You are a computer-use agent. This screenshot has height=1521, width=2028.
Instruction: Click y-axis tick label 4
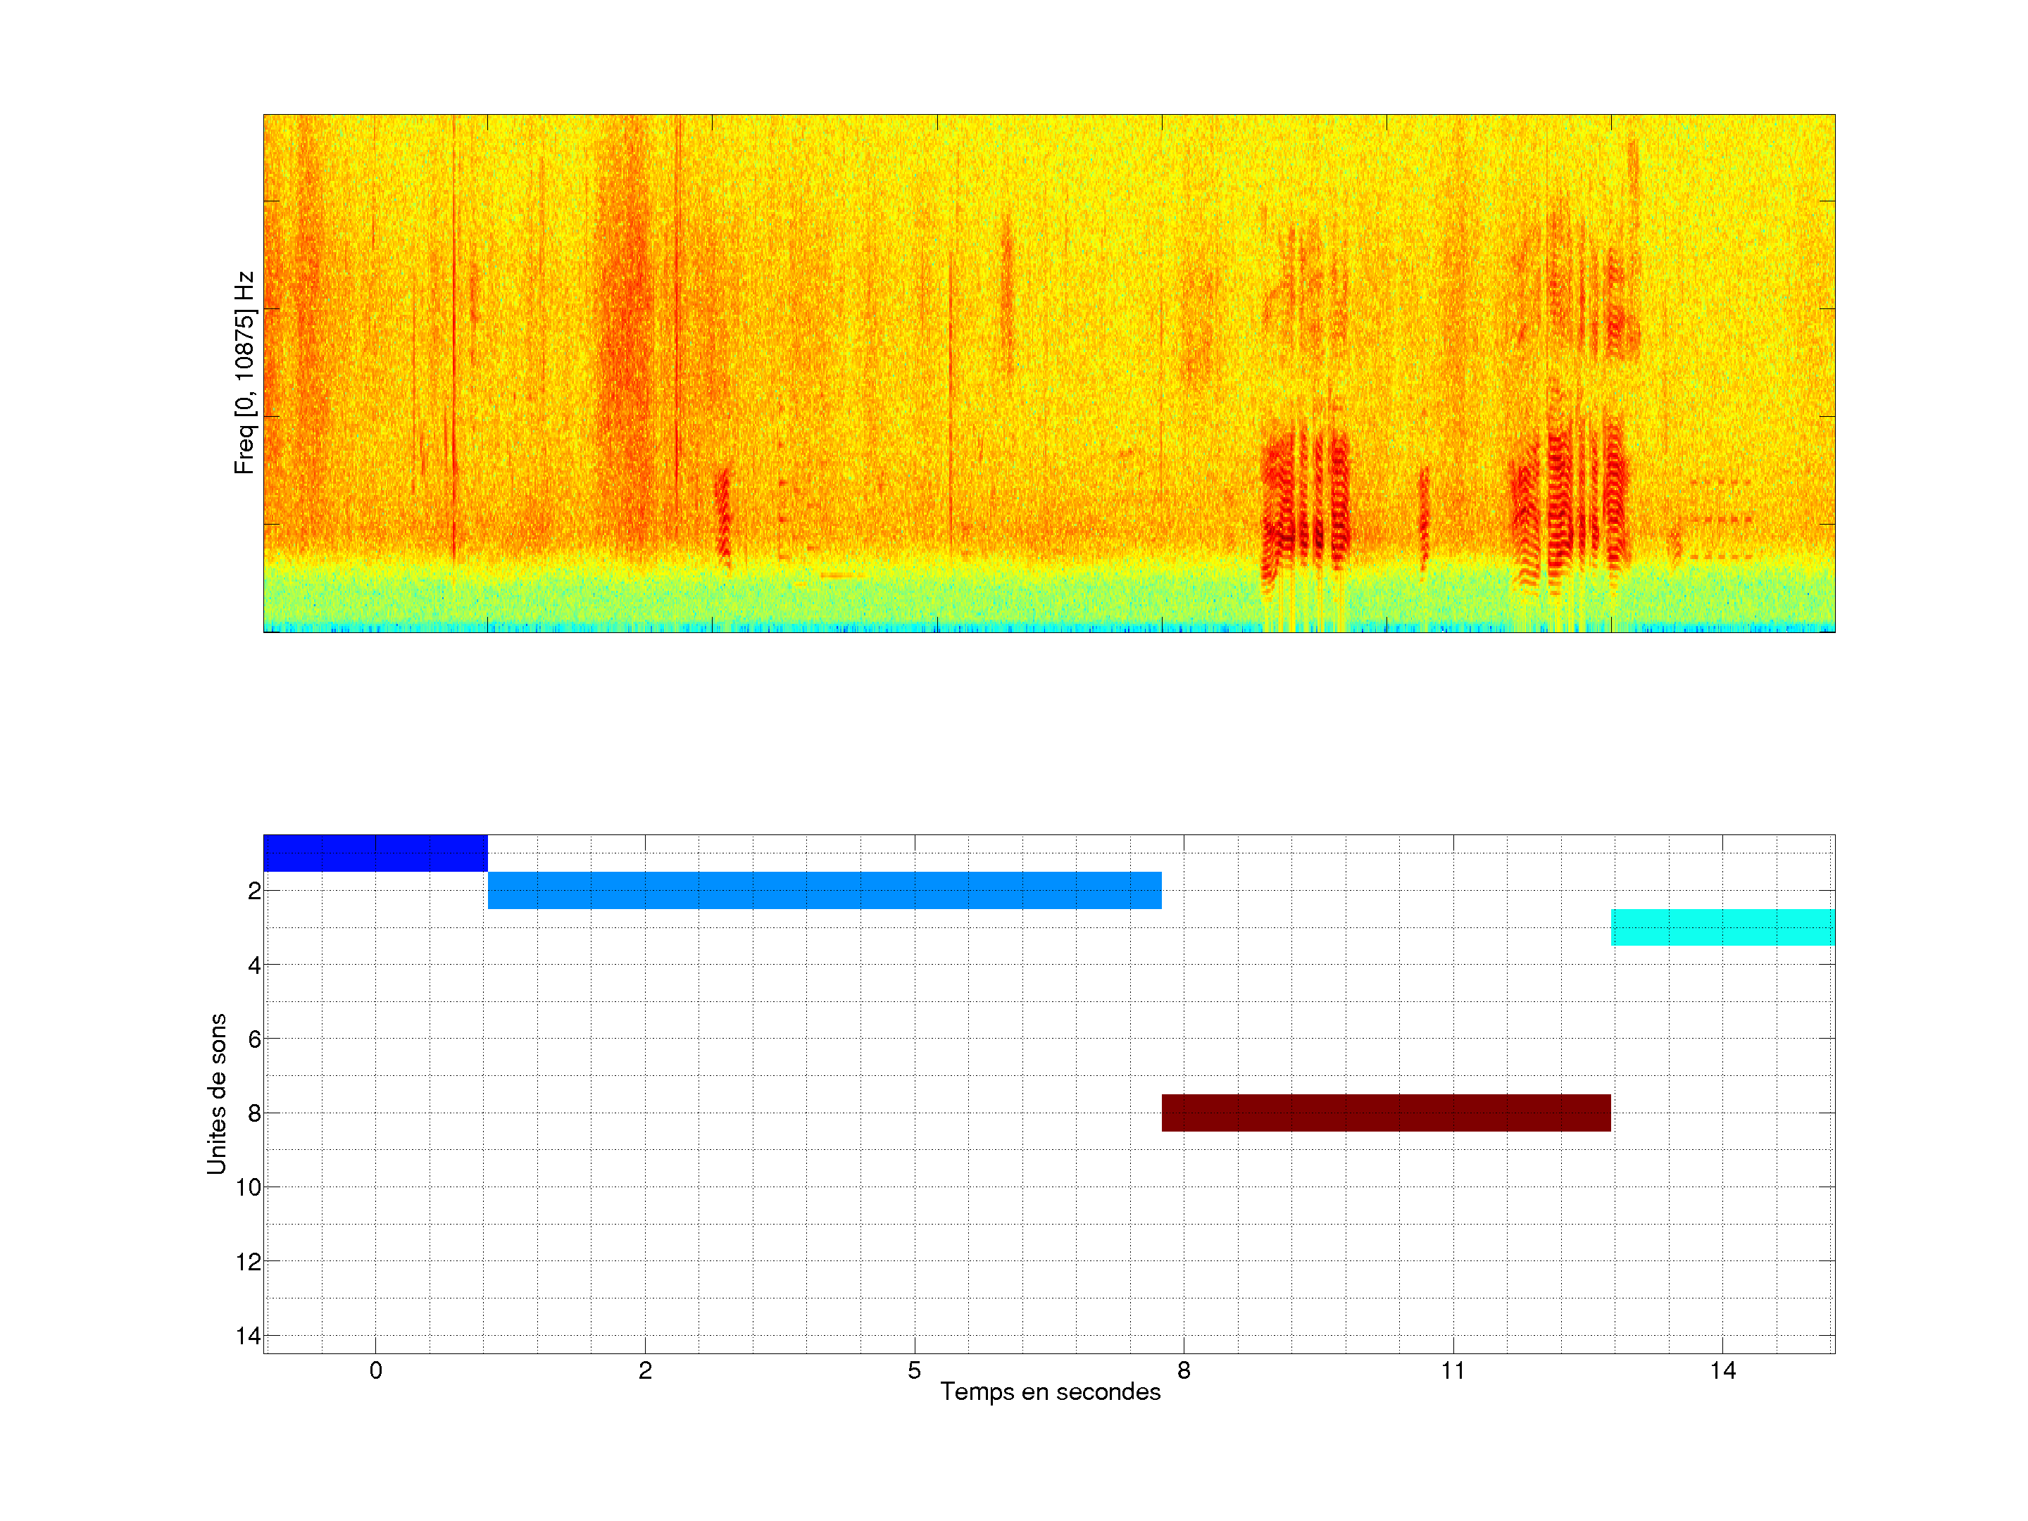[254, 965]
